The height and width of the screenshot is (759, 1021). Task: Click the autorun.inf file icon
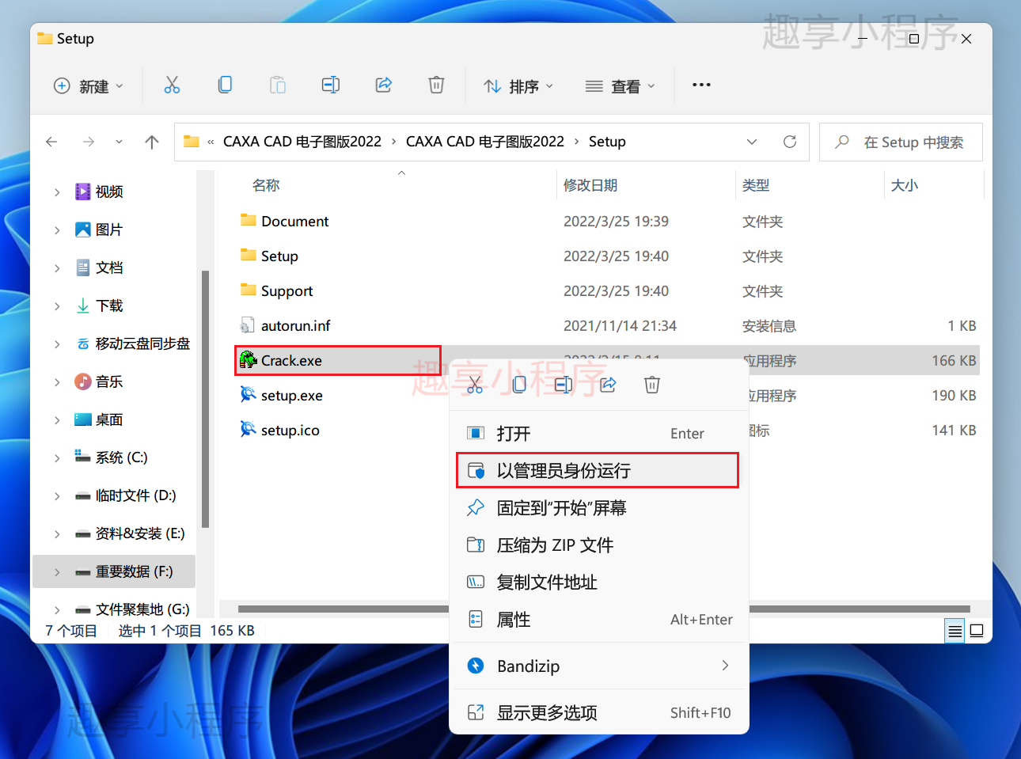tap(248, 325)
